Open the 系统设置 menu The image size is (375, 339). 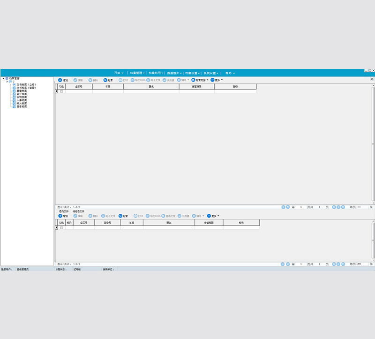(210, 73)
